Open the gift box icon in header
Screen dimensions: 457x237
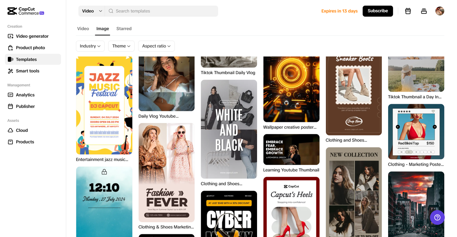[x=408, y=11]
